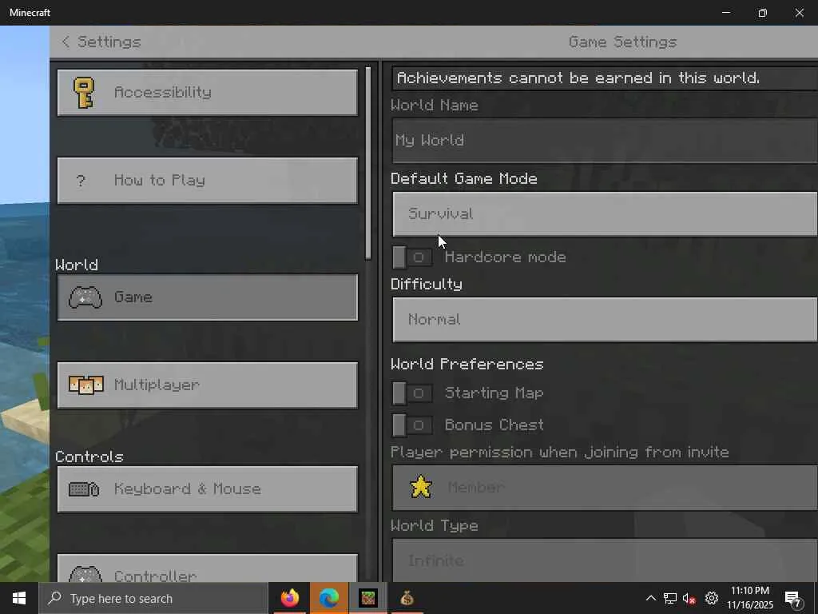Restore down the Minecraft window

(762, 13)
